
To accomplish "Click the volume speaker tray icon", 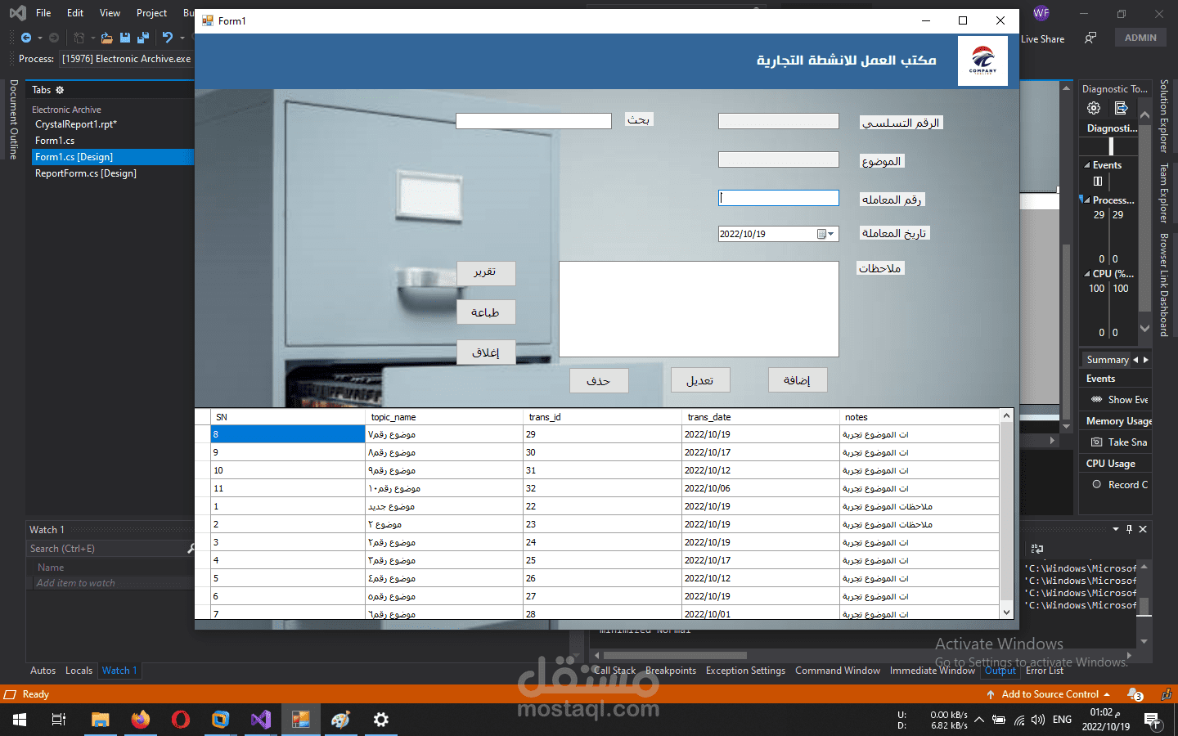I will (x=1037, y=720).
